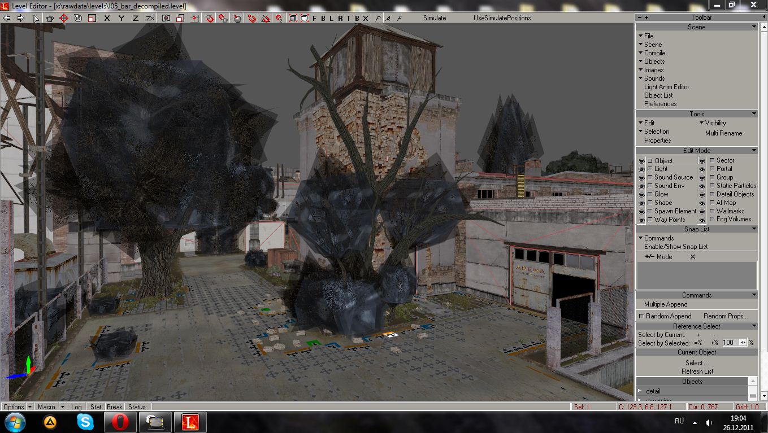Clear snap list with X icon
This screenshot has width=768, height=433.
(693, 257)
